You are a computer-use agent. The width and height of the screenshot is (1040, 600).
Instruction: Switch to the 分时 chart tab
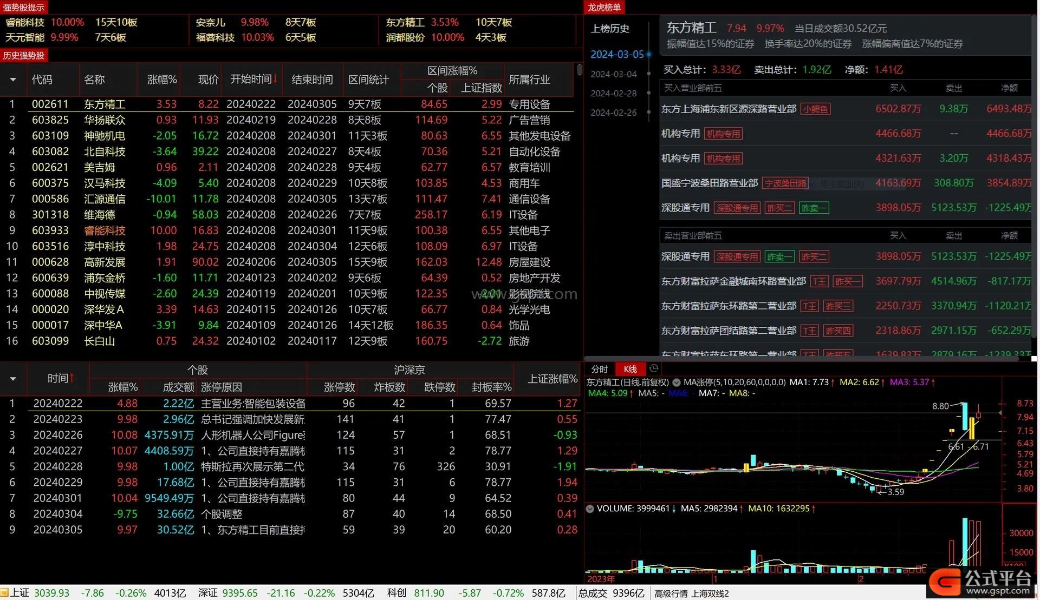tap(599, 369)
